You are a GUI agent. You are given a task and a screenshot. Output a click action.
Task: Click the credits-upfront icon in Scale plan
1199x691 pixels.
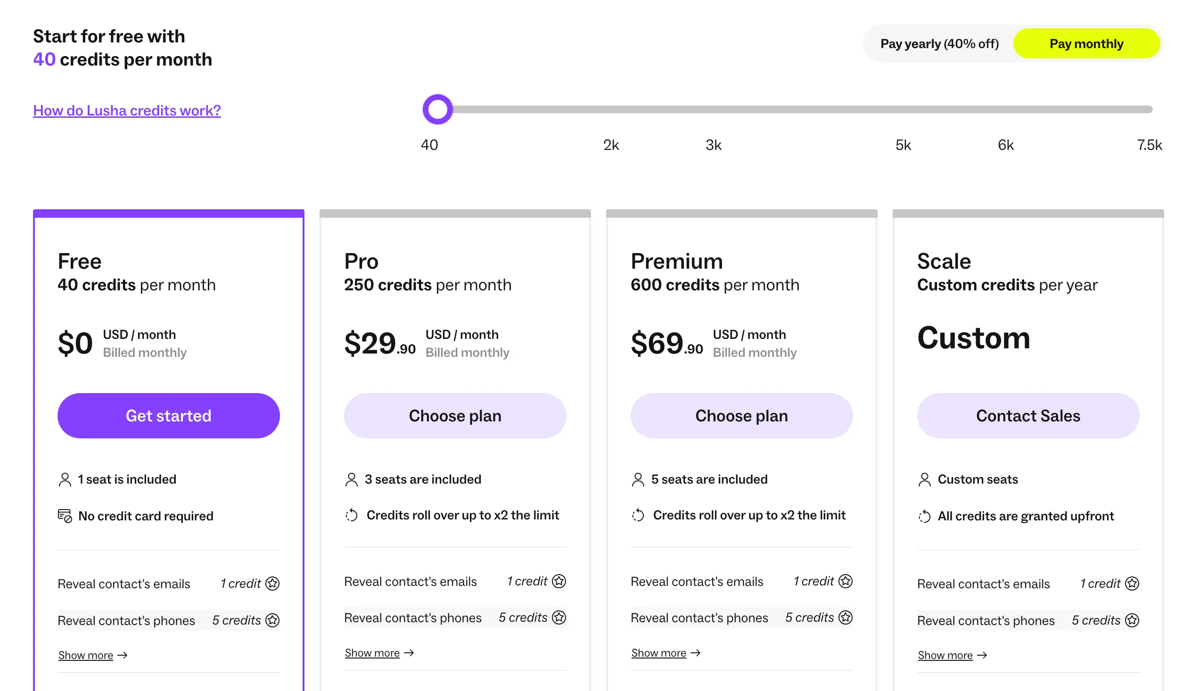[924, 516]
